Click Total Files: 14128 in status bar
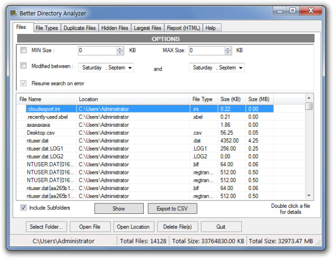Screen dimensions: 334x259 tap(143, 241)
